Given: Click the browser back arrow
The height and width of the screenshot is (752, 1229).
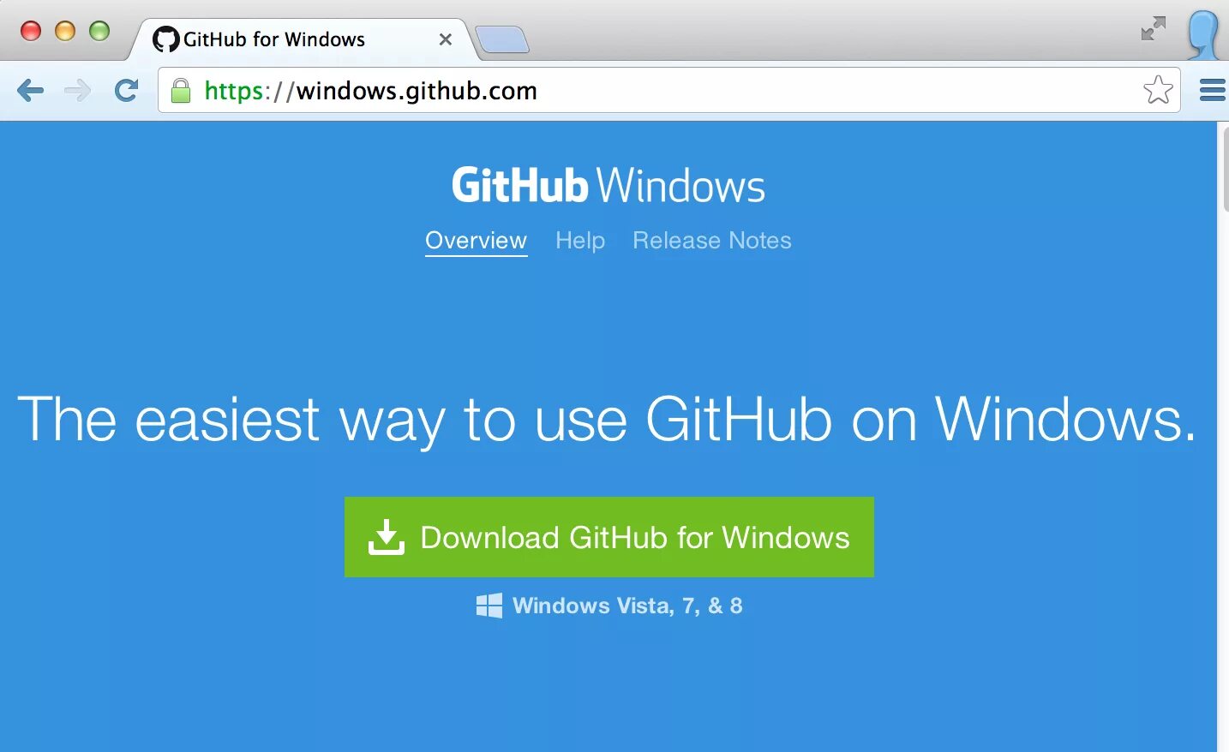Looking at the screenshot, I should pos(30,90).
